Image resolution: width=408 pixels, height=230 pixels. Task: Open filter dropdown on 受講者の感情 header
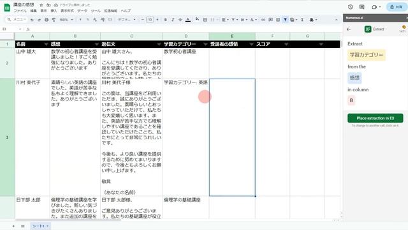coord(251,44)
